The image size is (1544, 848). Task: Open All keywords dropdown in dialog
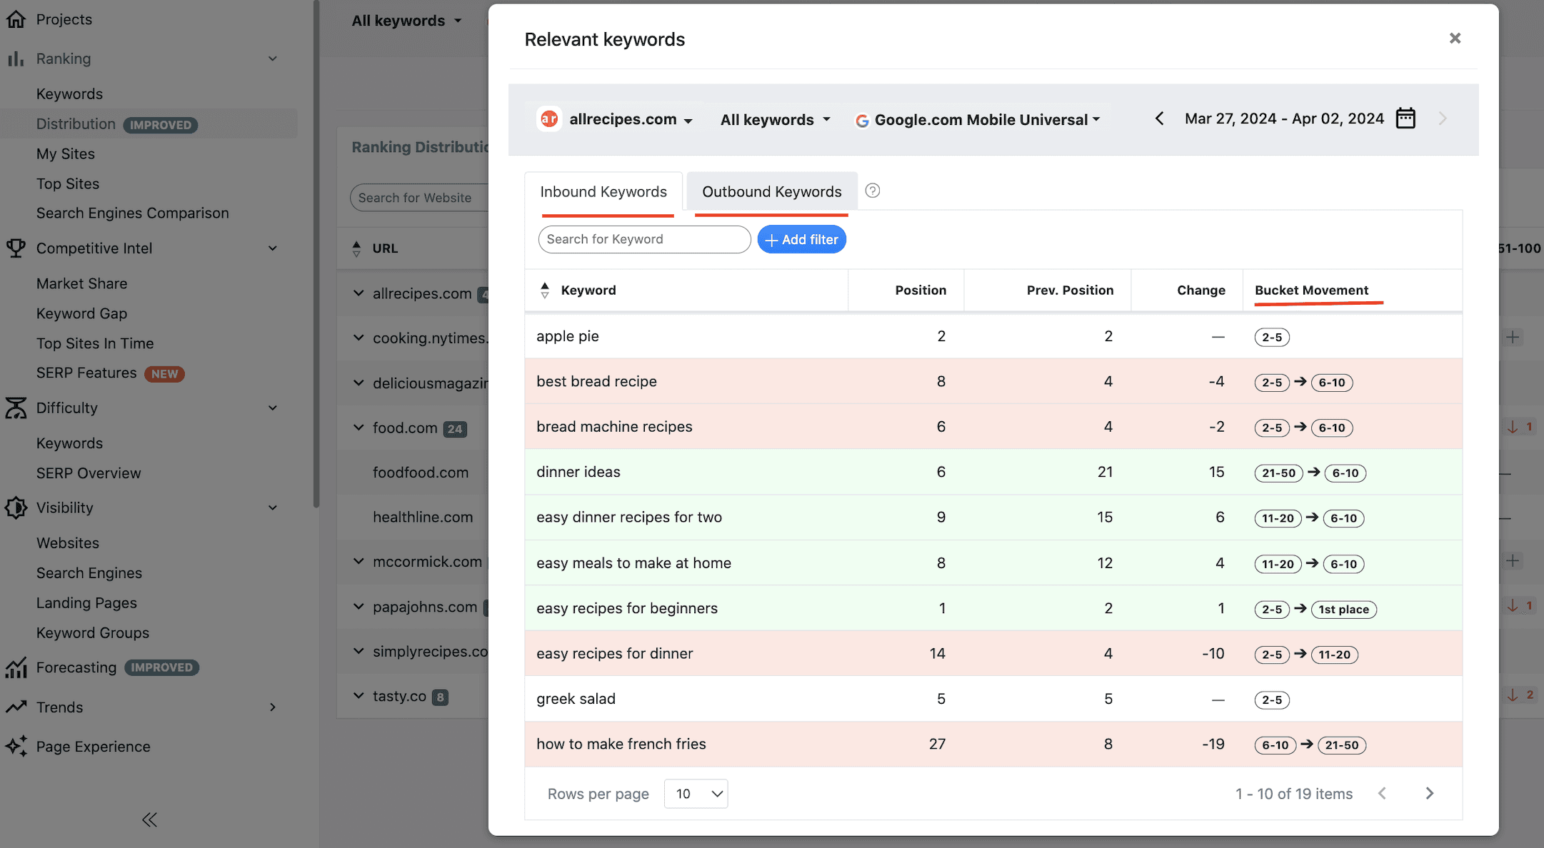pyautogui.click(x=775, y=120)
